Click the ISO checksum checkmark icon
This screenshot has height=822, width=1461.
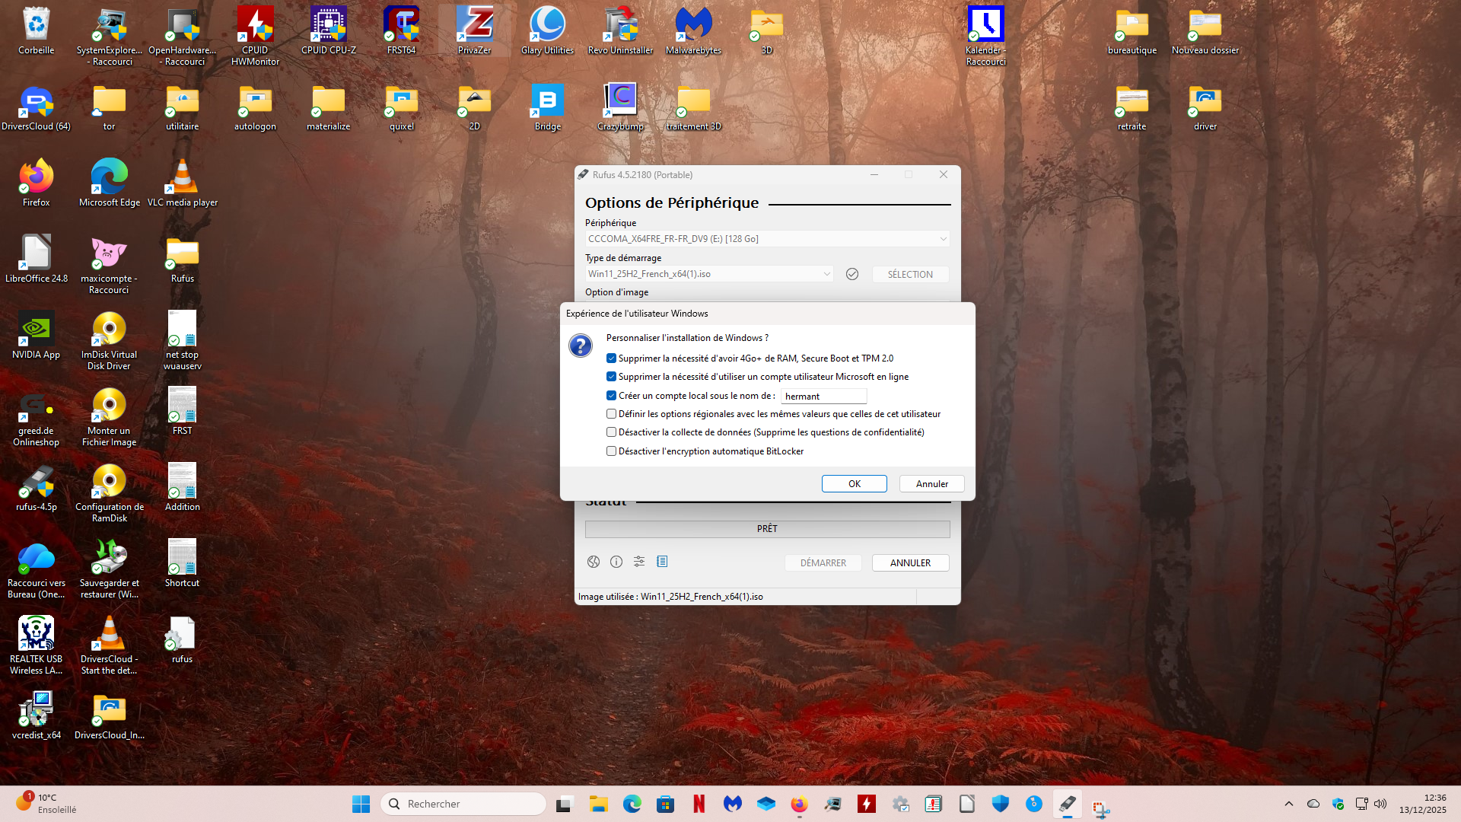(852, 274)
